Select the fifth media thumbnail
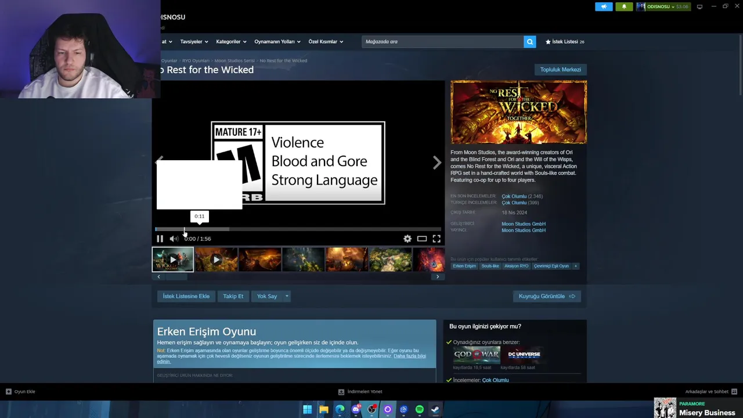This screenshot has width=743, height=418. click(347, 260)
